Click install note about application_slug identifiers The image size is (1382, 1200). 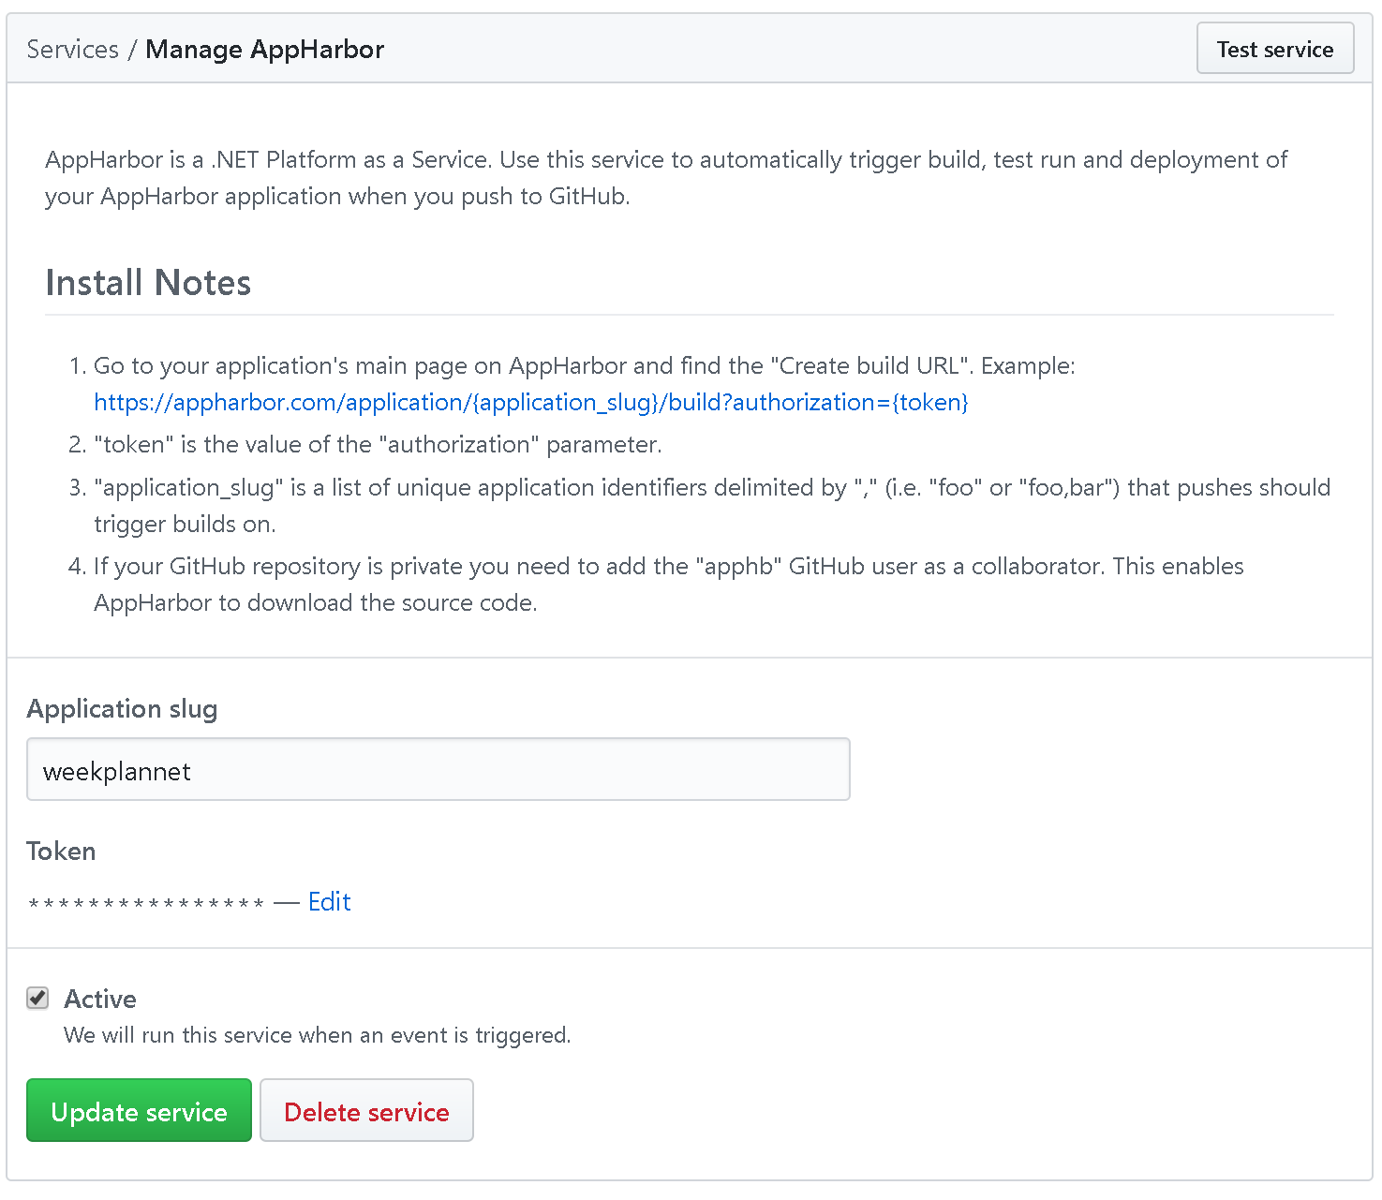point(711,488)
